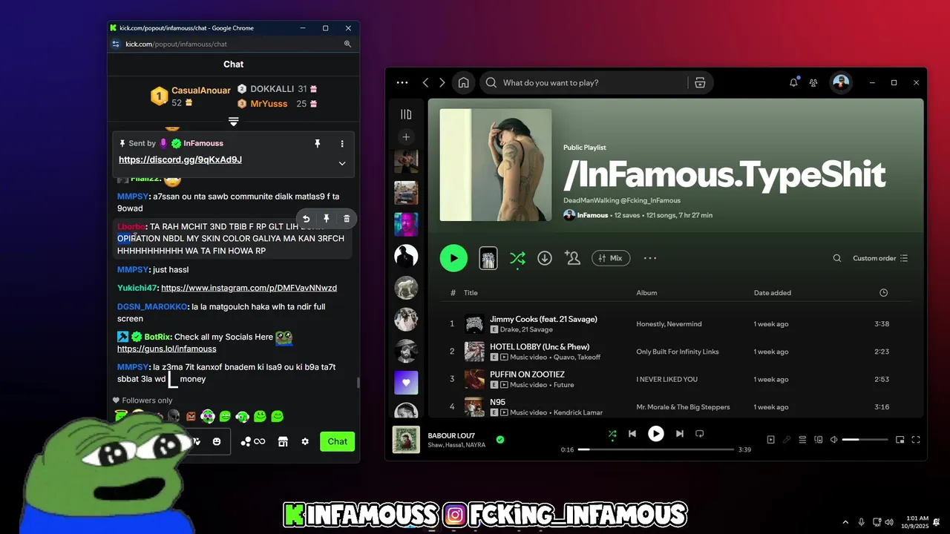Open the miniplayer

900,440
